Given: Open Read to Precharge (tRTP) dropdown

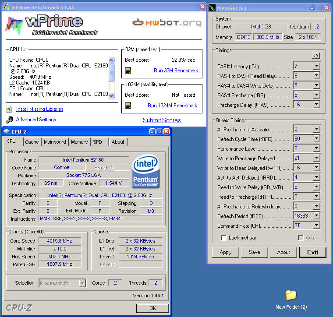Looking at the screenshot, I should [316, 197].
